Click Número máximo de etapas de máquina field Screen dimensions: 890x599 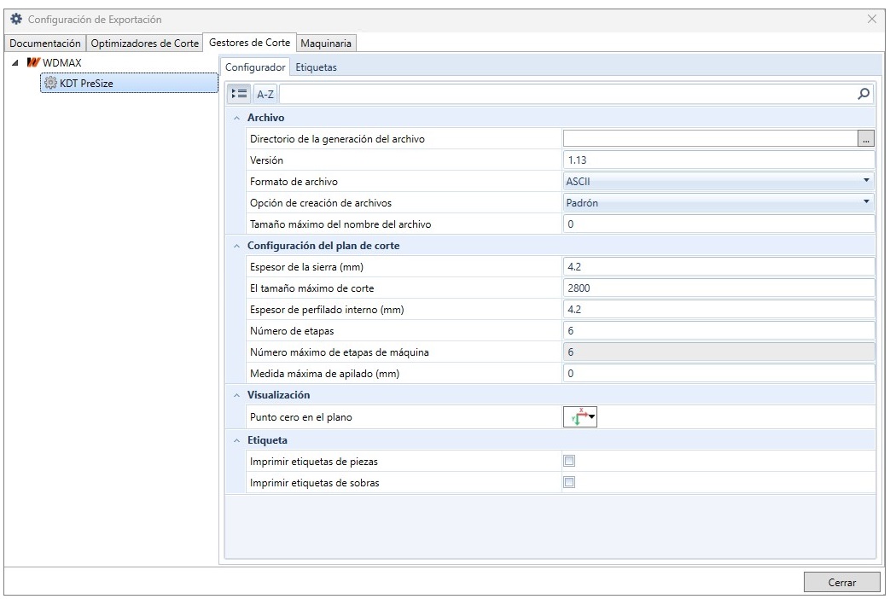click(x=718, y=352)
